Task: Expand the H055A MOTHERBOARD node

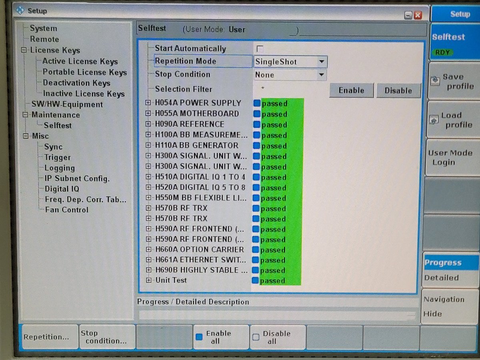Action: tap(148, 114)
